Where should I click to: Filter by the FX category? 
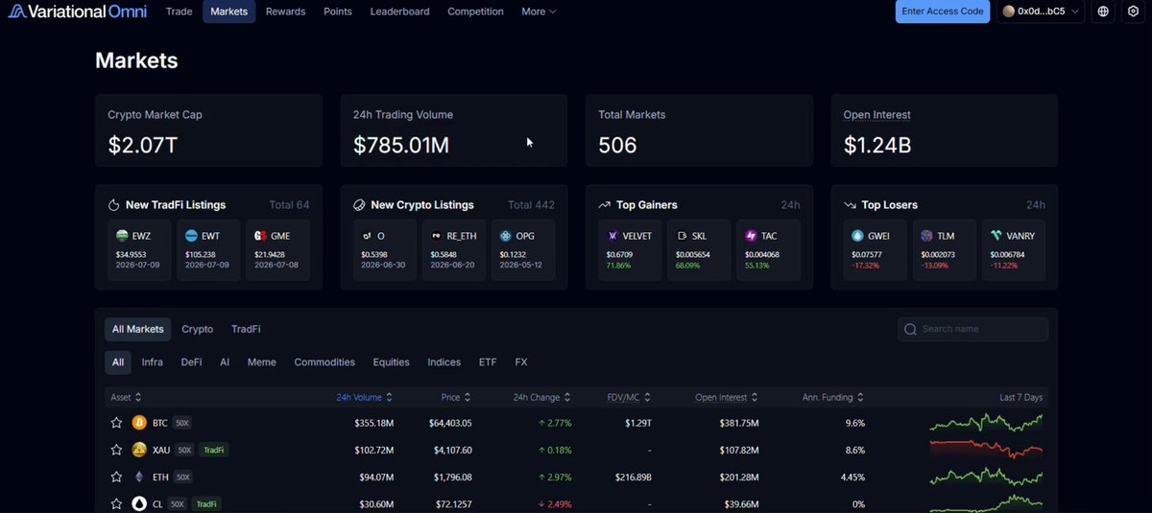(521, 362)
